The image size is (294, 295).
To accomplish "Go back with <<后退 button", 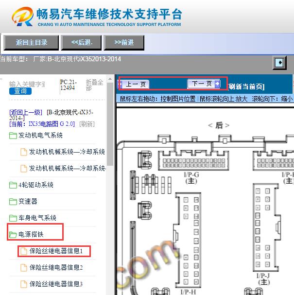I will click(81, 43).
